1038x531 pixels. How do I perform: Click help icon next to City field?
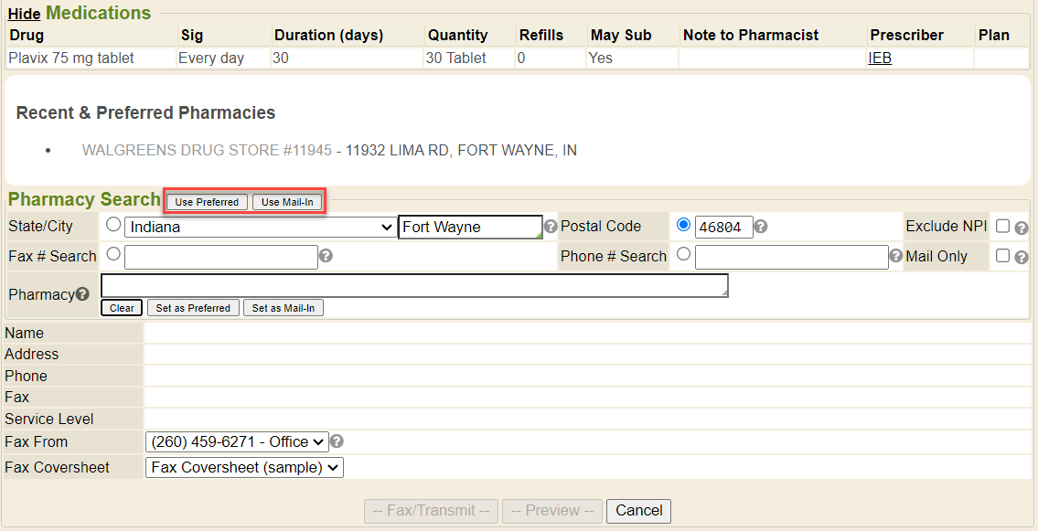point(551,227)
